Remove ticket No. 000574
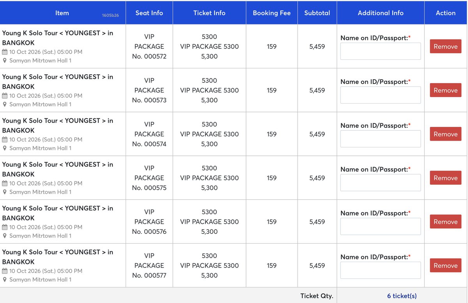This screenshot has width=468, height=303. (445, 134)
